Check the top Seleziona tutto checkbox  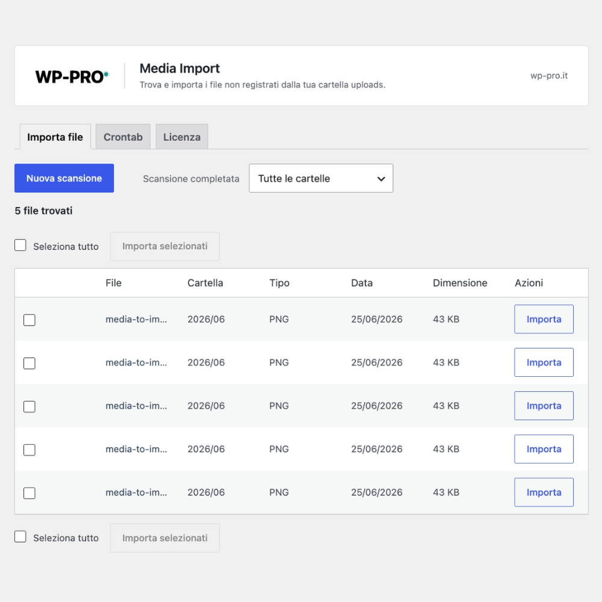point(20,245)
